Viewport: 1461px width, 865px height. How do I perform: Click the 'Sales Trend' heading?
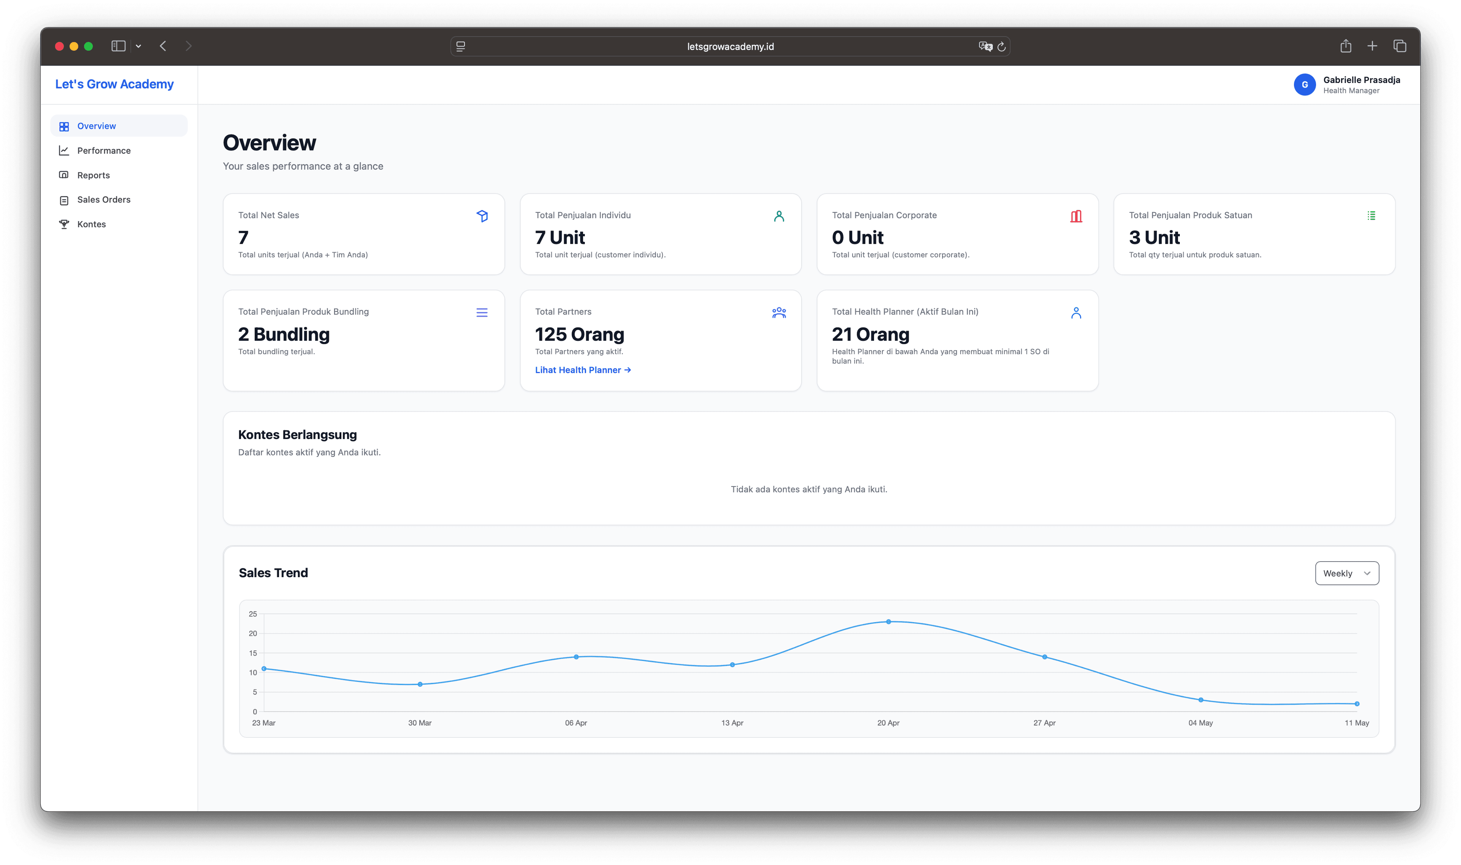(x=273, y=573)
